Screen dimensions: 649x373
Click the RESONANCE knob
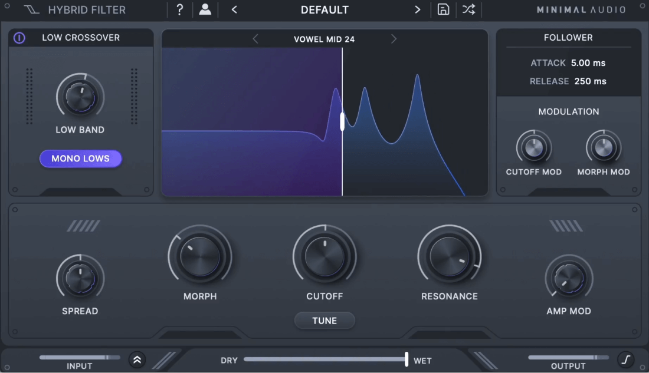point(450,256)
